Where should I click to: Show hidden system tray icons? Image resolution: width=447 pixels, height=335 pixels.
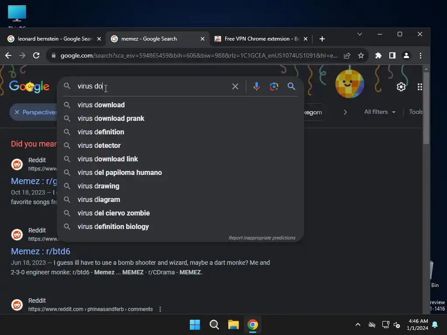pyautogui.click(x=358, y=325)
